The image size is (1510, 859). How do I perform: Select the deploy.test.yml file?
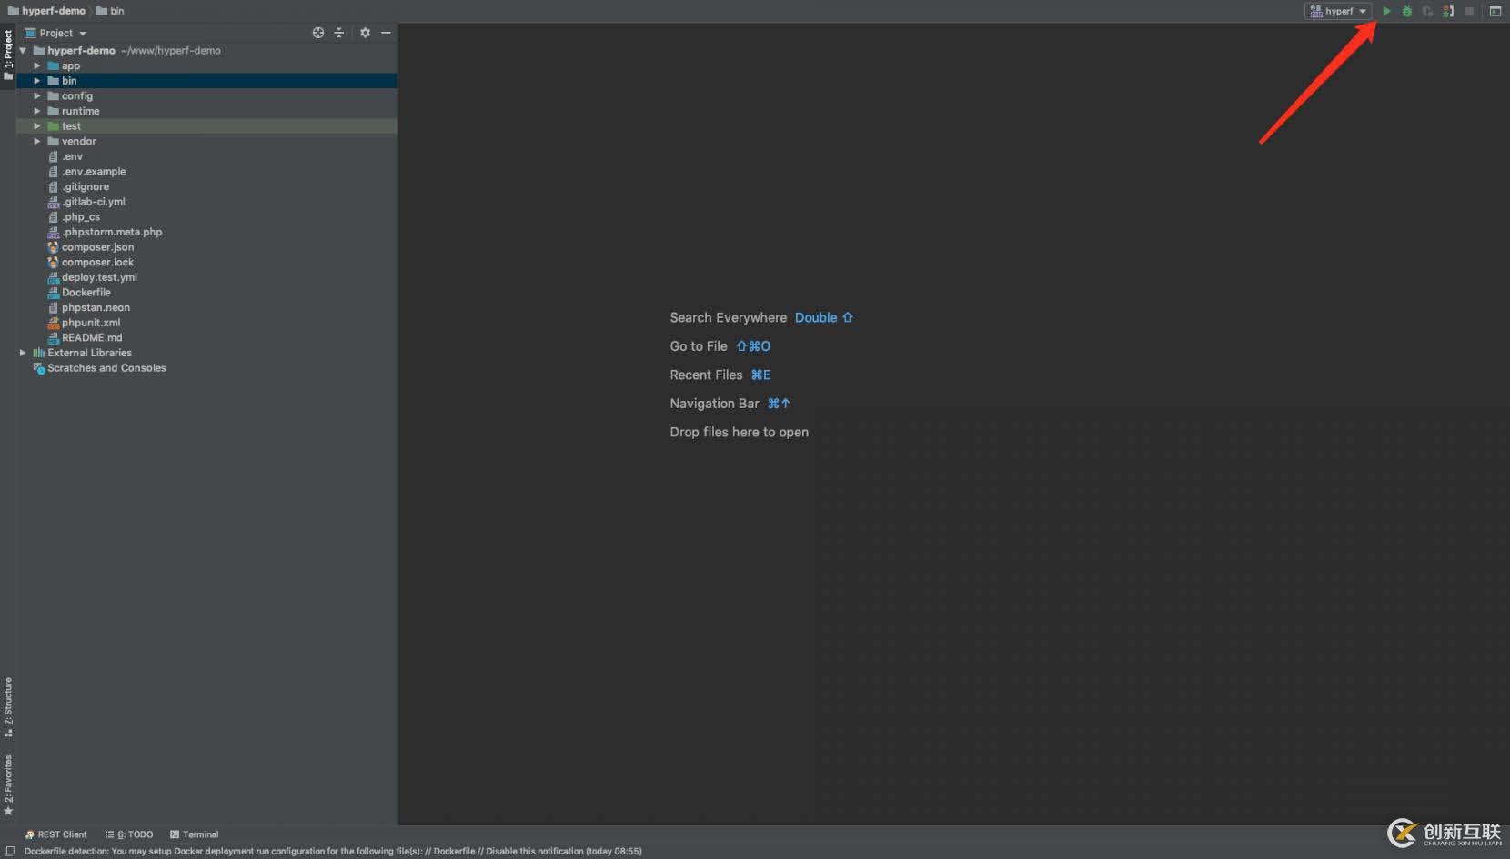point(99,277)
